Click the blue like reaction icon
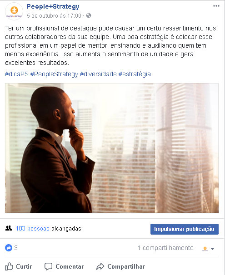This screenshot has height=275, width=225. pos(9,248)
